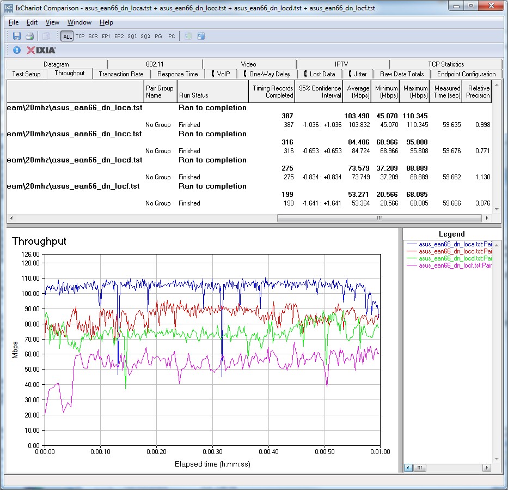Toggle the ALL filter button
Viewport: 508px width, 490px height.
coord(67,37)
